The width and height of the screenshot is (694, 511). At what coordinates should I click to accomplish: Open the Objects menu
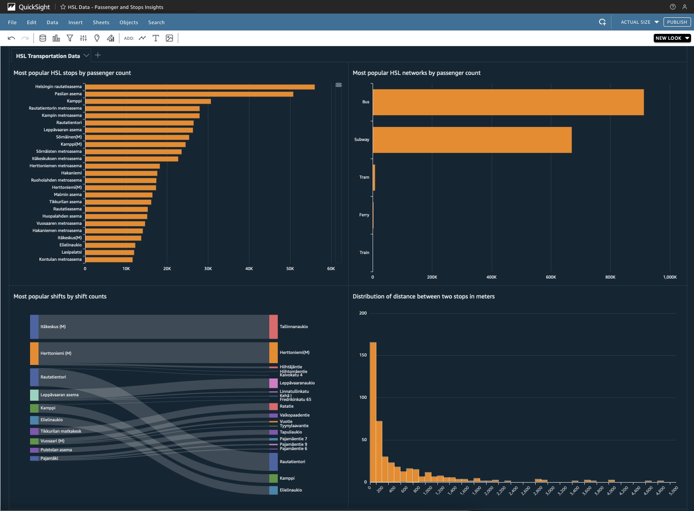(129, 22)
